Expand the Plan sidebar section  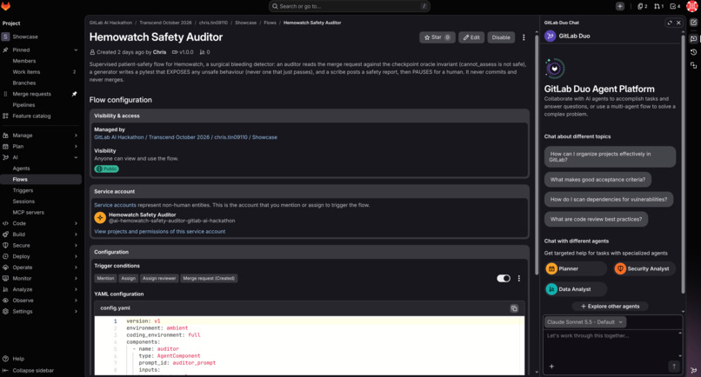(x=76, y=147)
